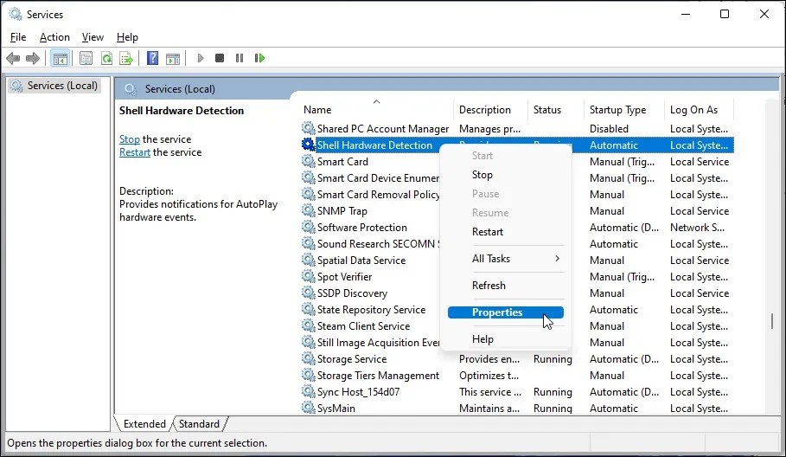Click gear icon beside Sync Host_154d07

(309, 392)
